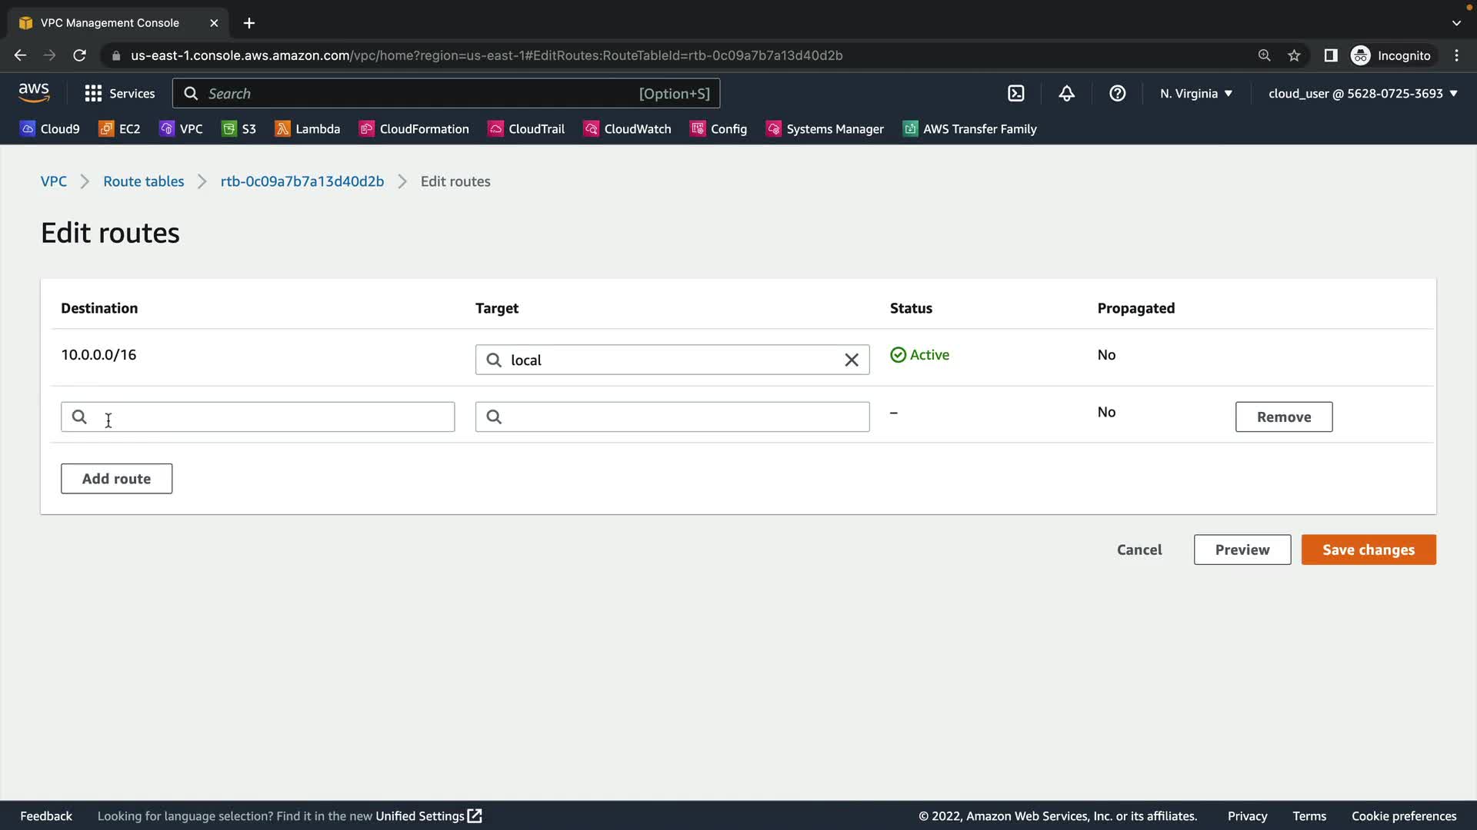Click the Save changes button
This screenshot has width=1477, height=830.
pyautogui.click(x=1368, y=549)
